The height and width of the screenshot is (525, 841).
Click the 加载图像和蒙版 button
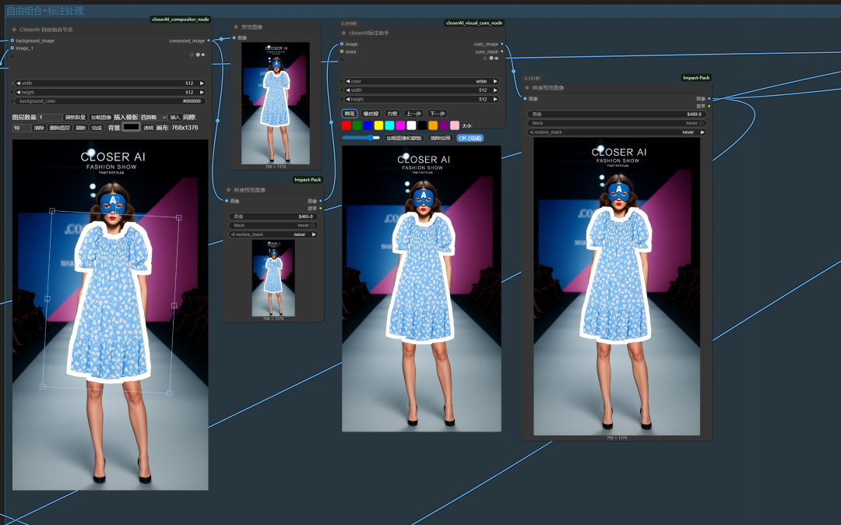(404, 139)
